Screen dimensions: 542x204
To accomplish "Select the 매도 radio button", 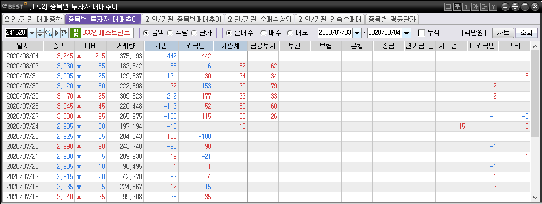I will pyautogui.click(x=290, y=33).
